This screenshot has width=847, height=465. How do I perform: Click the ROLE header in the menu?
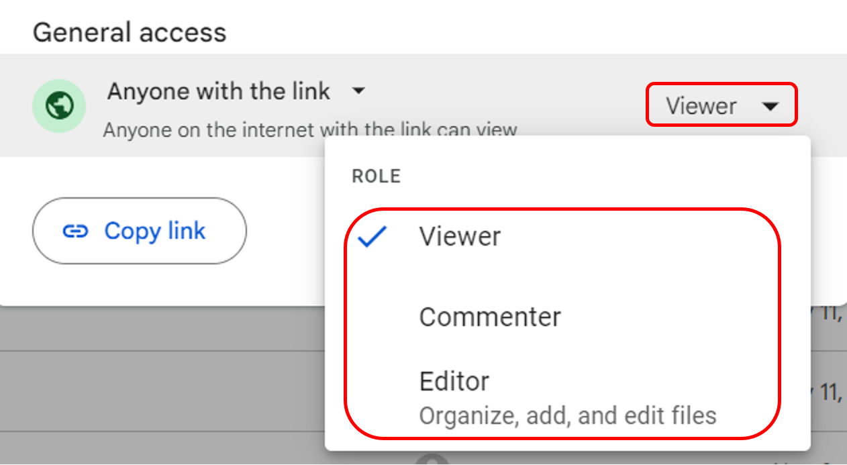(376, 176)
